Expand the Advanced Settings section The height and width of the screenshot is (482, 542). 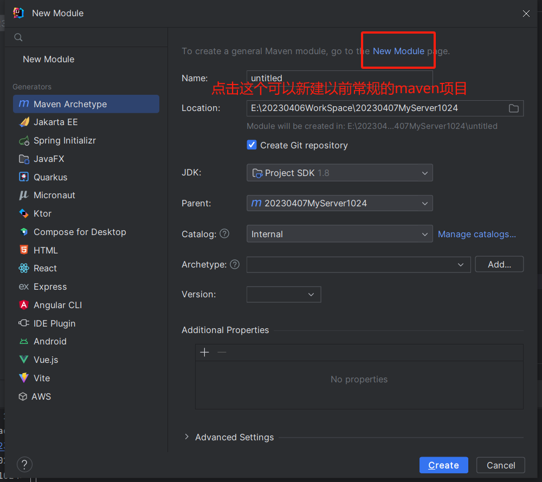point(187,437)
